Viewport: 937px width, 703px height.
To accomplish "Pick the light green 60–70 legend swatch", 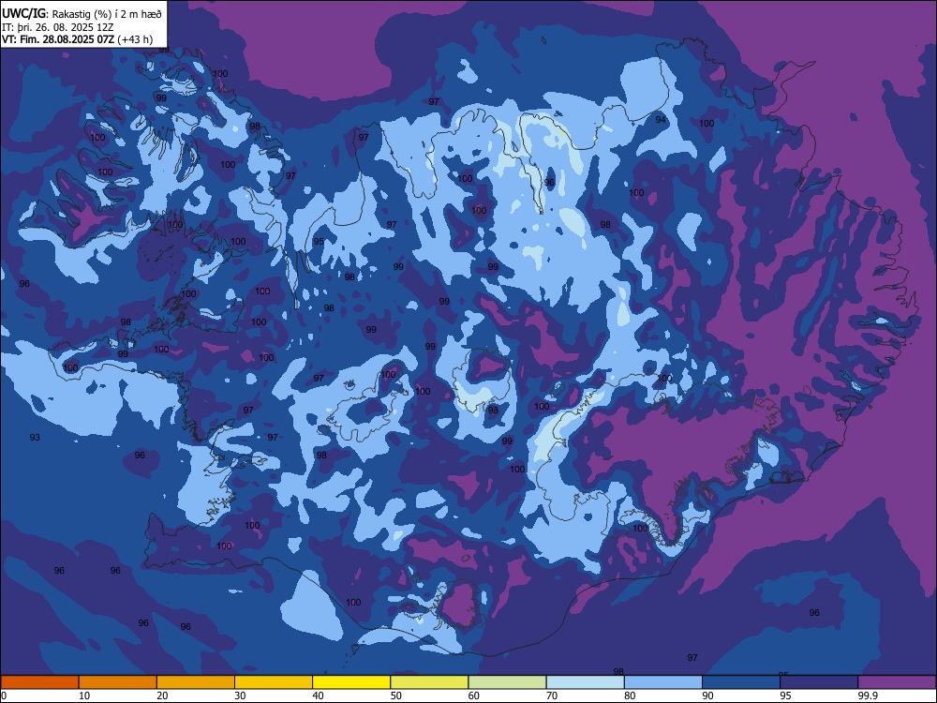I will tap(507, 682).
